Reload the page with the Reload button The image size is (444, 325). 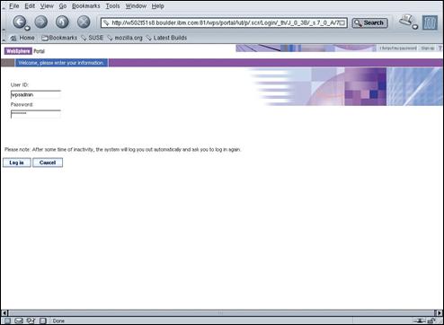coord(62,22)
